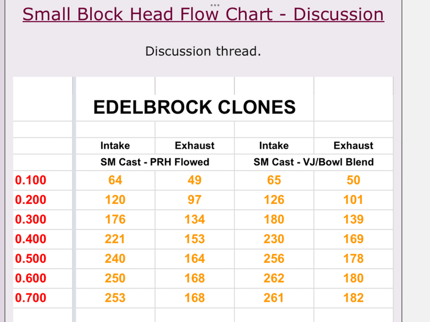Click the 0.500 lift row label
This screenshot has width=430, height=322.
click(x=31, y=259)
